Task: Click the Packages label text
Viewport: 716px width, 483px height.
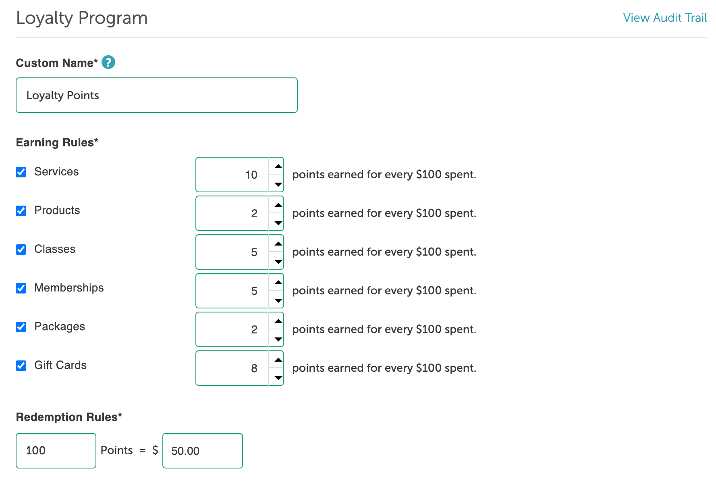Action: [x=60, y=327]
